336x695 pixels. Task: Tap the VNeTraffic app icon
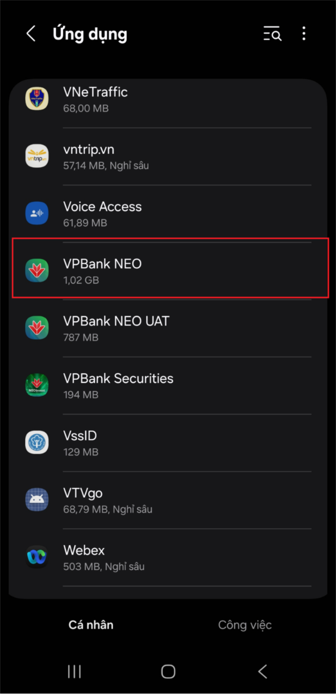pos(37,99)
